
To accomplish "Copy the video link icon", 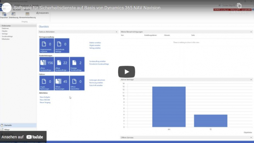I will [x=239, y=6].
